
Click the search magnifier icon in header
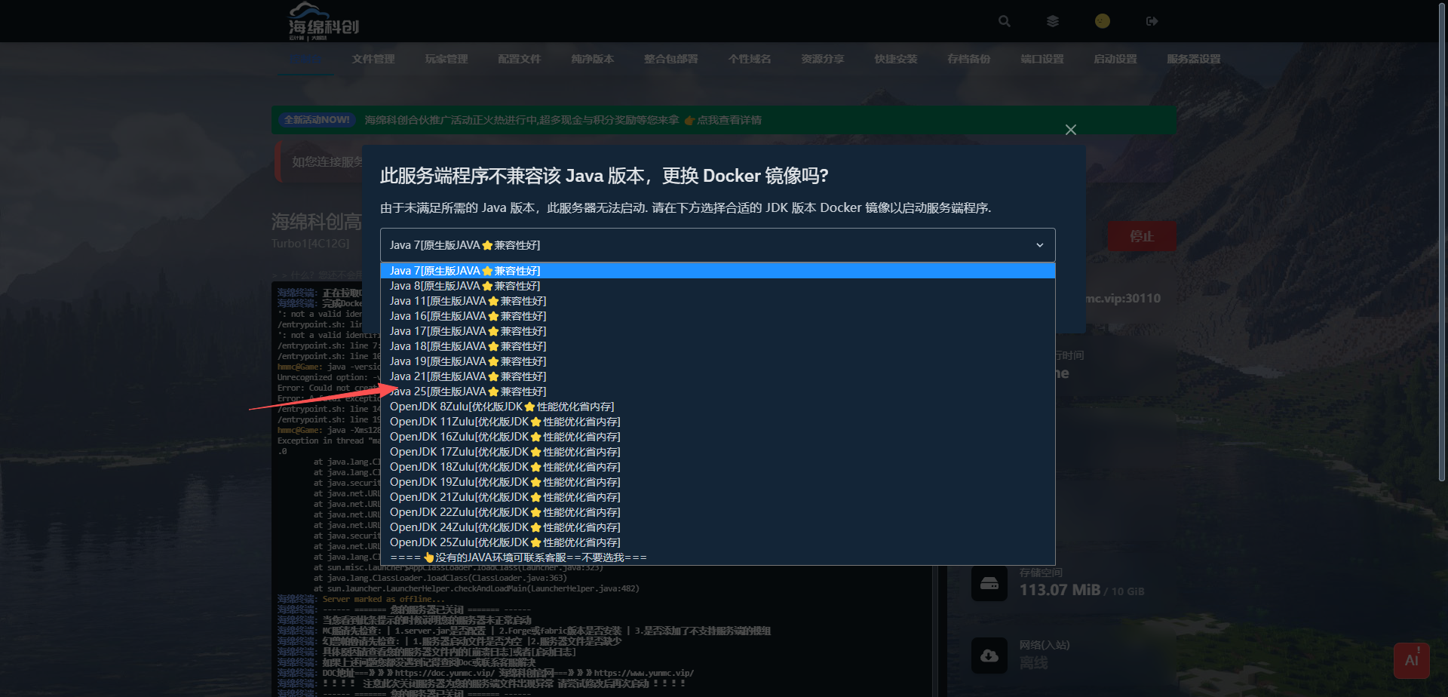coord(1004,21)
